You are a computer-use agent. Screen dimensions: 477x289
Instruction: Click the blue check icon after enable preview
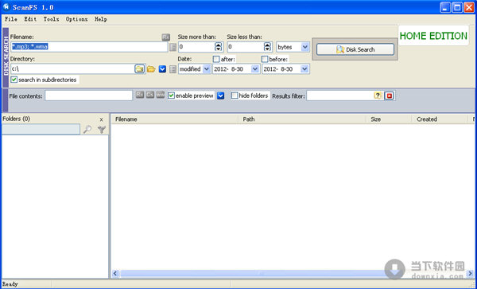tap(221, 96)
